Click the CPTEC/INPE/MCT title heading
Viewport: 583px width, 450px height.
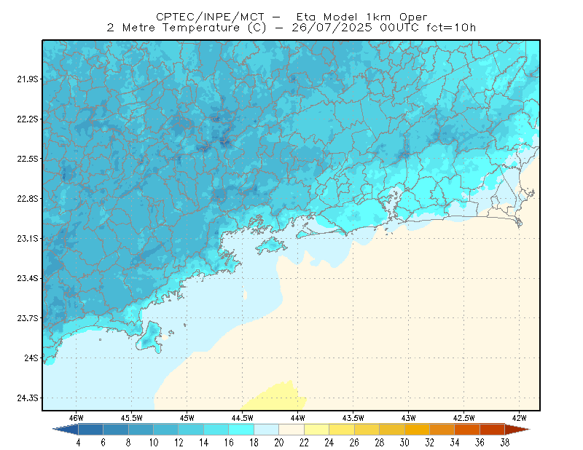coord(210,17)
